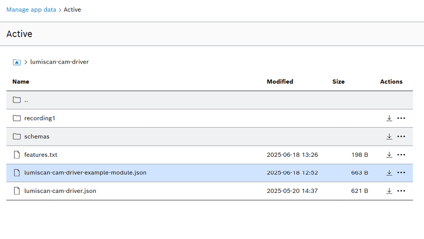This screenshot has height=239, width=424.
Task: Download lumiscan-cam-driver.json file
Action: coord(389,191)
